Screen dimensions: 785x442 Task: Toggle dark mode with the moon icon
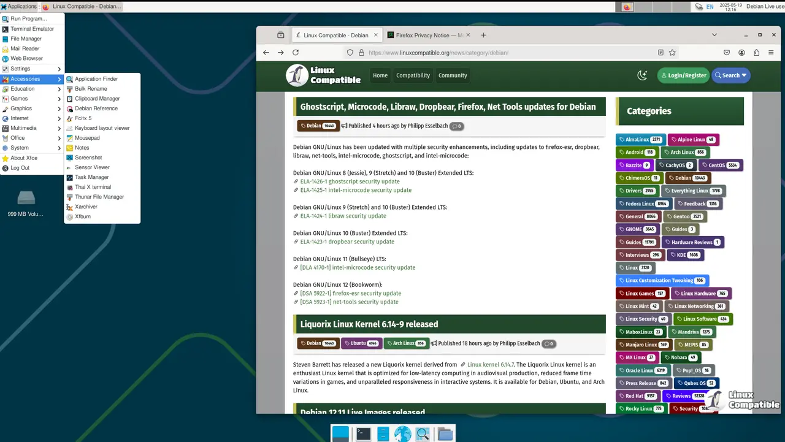click(x=642, y=75)
